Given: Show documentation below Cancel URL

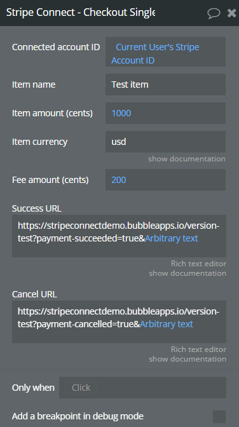Looking at the screenshot, I should [188, 359].
